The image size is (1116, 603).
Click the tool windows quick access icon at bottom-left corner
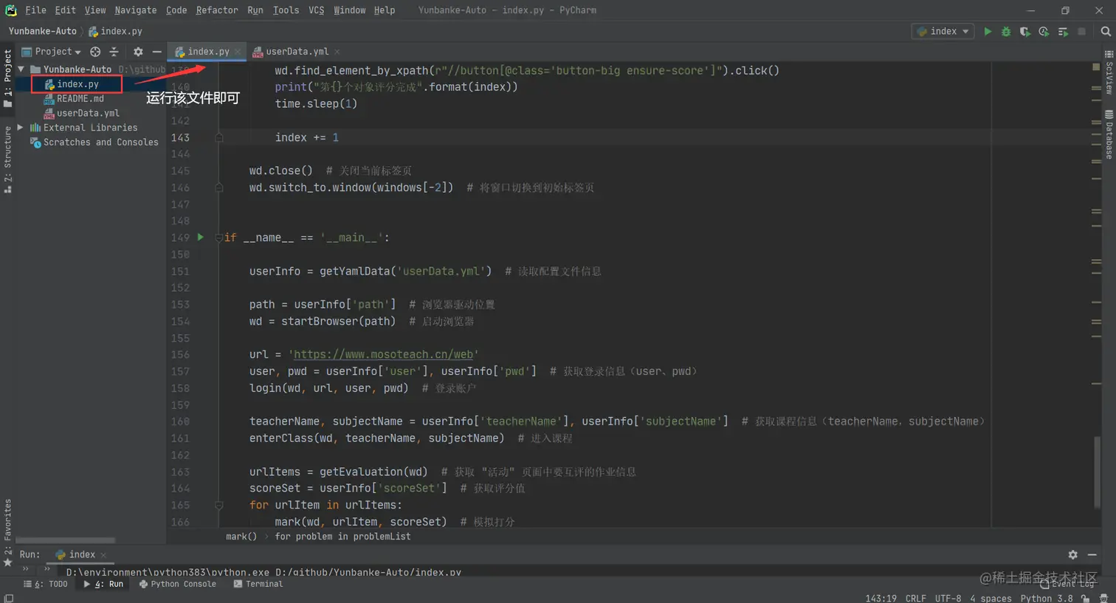8,599
